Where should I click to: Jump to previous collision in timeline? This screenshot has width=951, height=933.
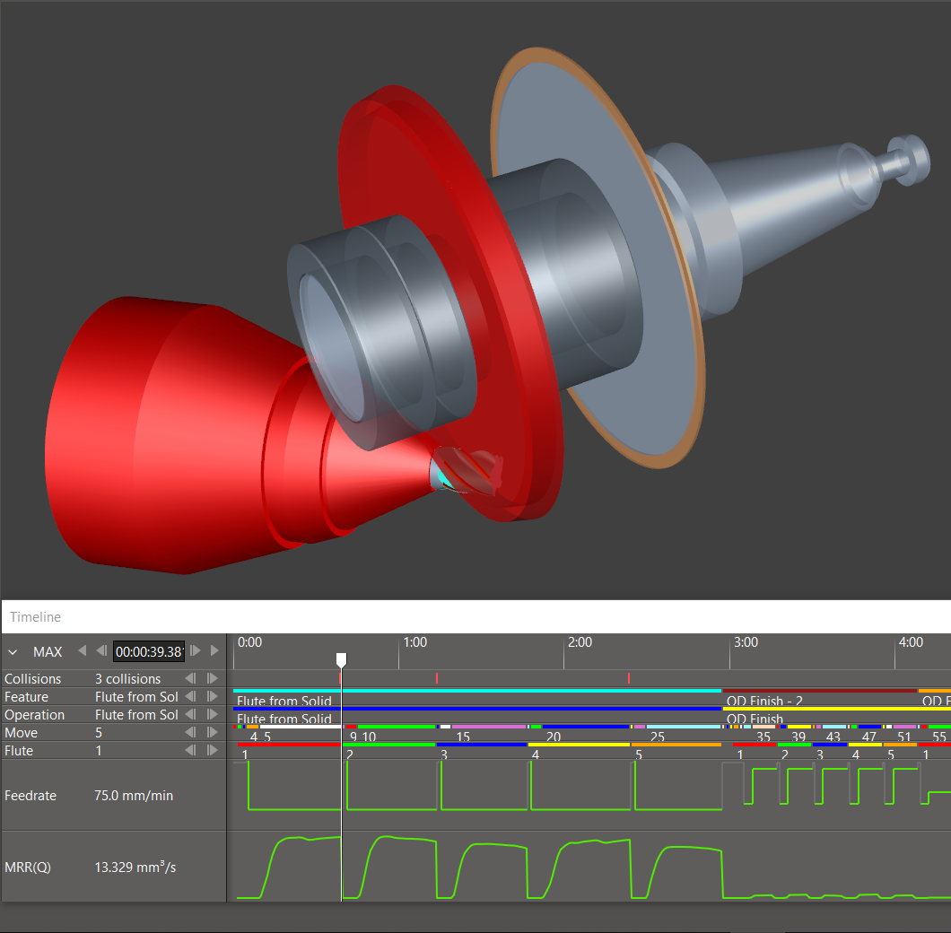click(x=190, y=679)
